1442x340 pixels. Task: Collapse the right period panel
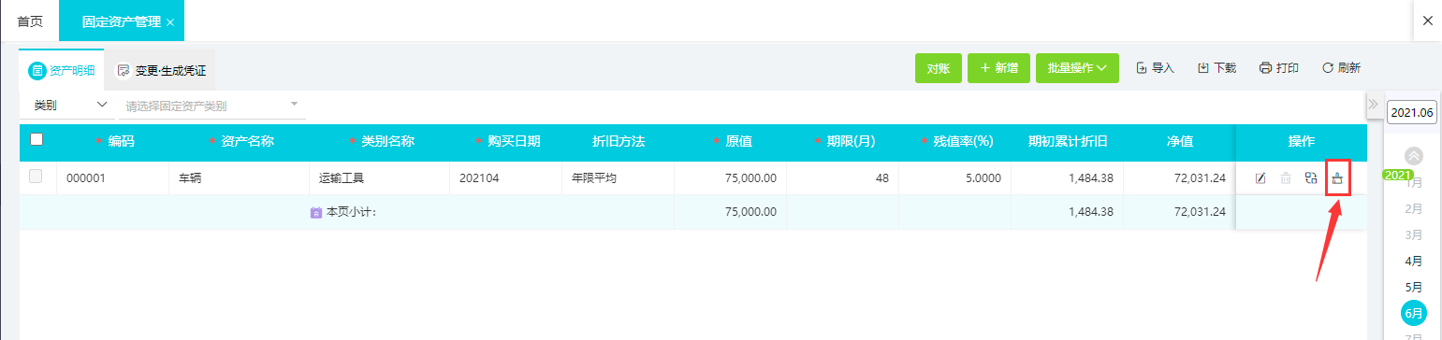point(1373,104)
